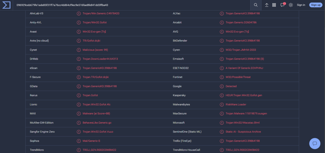Screen dimensions: 325x153
Task: Select Malware (ai Score=88) text
Action: click(96, 113)
